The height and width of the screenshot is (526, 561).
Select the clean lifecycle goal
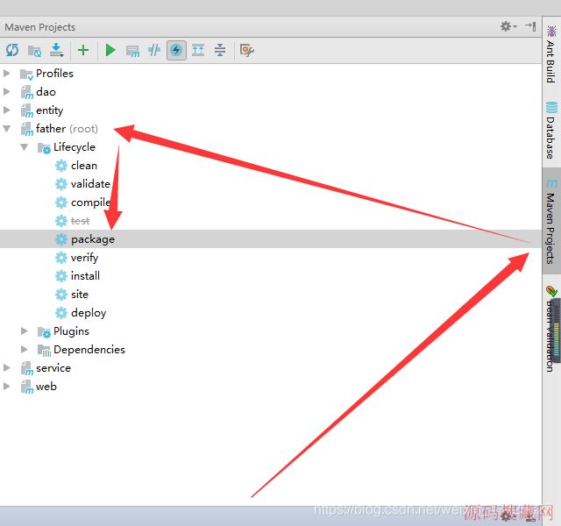click(x=84, y=166)
